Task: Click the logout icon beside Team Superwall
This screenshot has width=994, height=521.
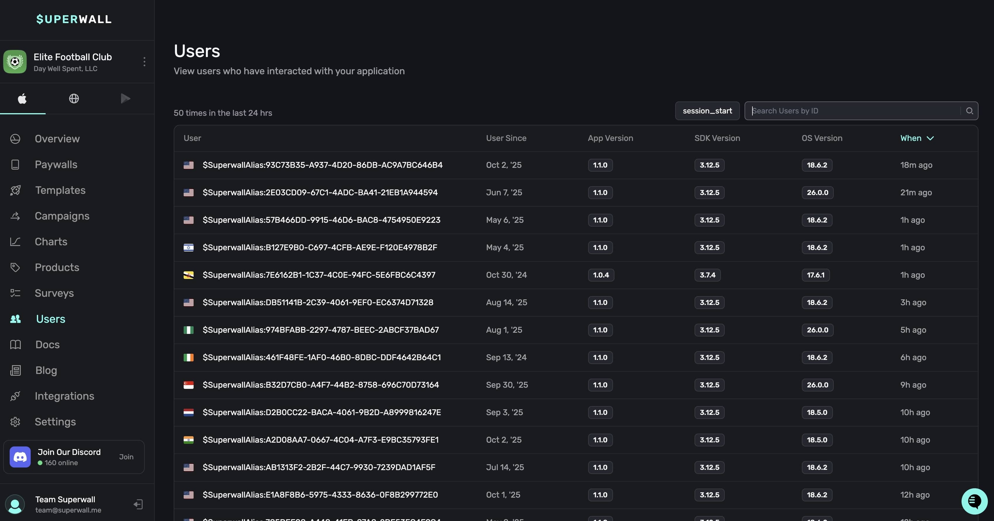Action: 138,504
